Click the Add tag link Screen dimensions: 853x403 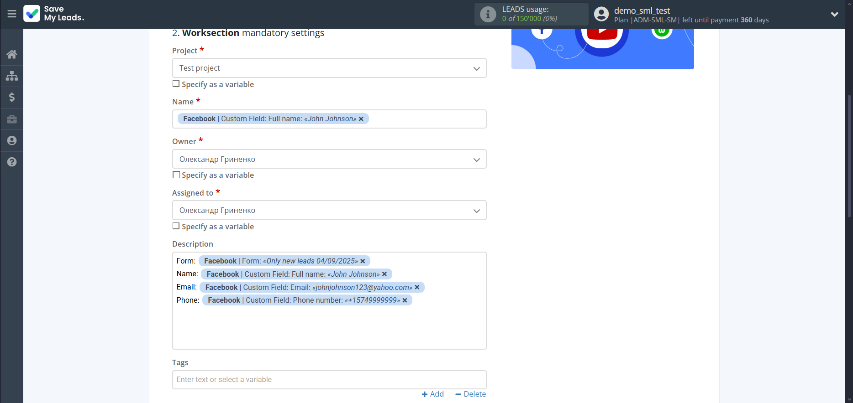(x=433, y=394)
